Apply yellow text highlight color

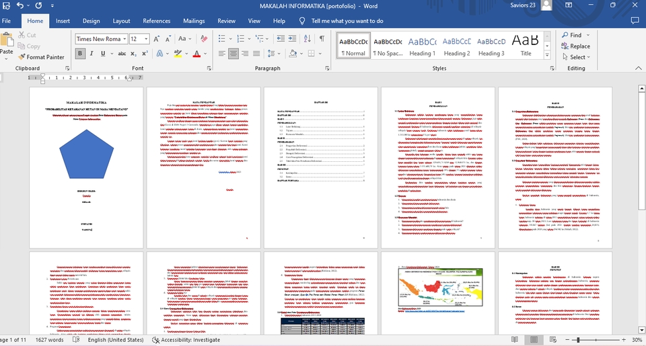(x=178, y=54)
